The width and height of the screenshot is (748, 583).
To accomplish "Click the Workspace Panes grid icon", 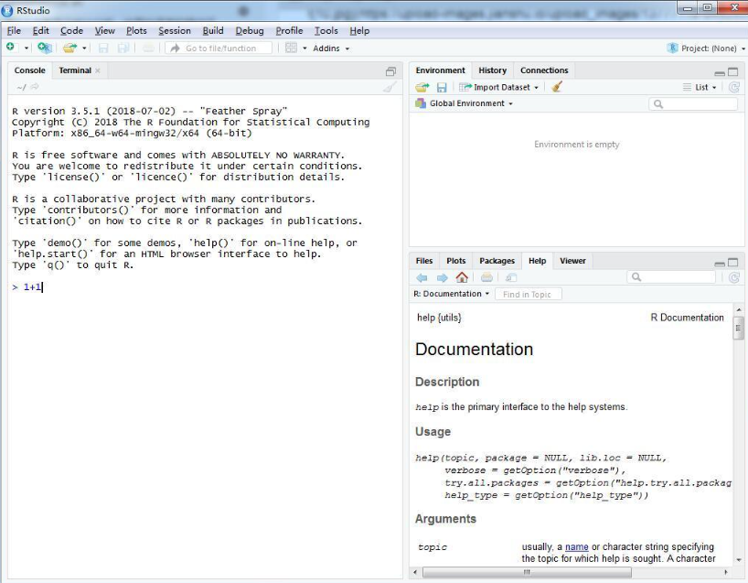I will 291,48.
